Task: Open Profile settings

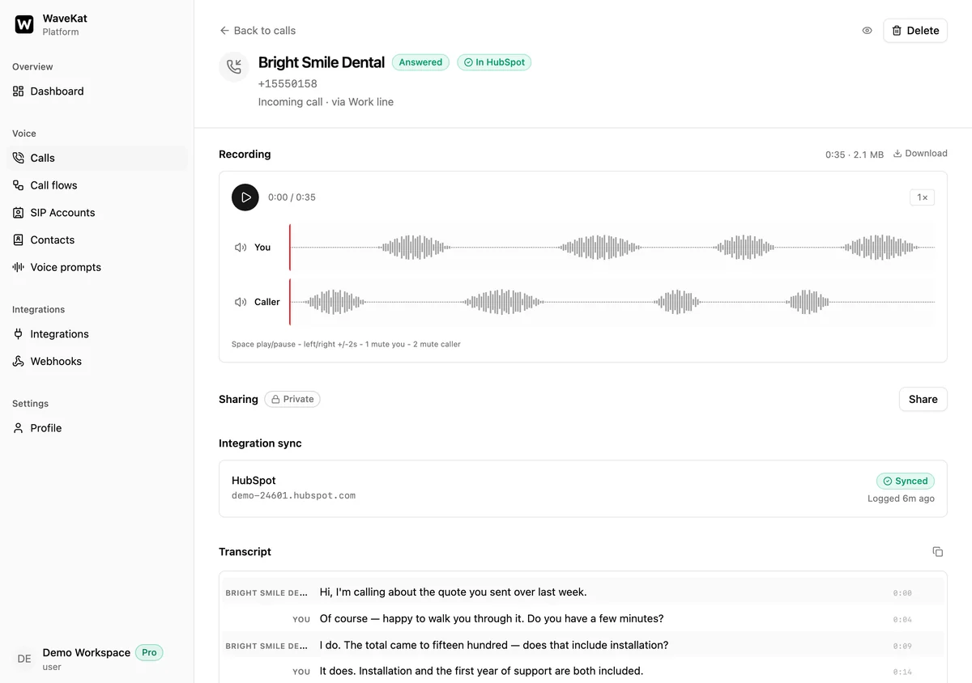Action: [96, 428]
